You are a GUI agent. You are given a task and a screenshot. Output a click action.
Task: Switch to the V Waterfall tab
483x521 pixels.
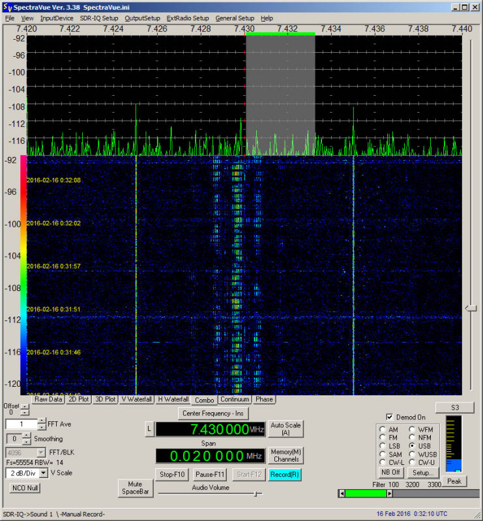(137, 399)
